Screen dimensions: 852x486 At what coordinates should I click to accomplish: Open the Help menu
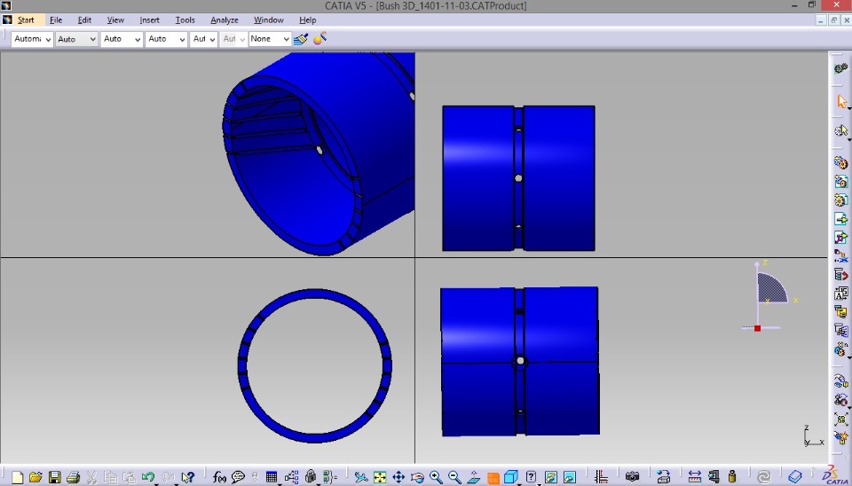pyautogui.click(x=308, y=20)
